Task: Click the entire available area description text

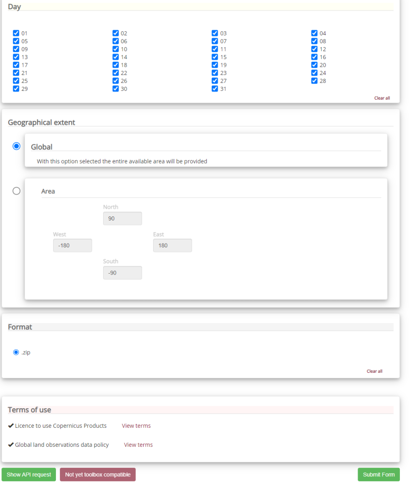Action: (x=122, y=161)
